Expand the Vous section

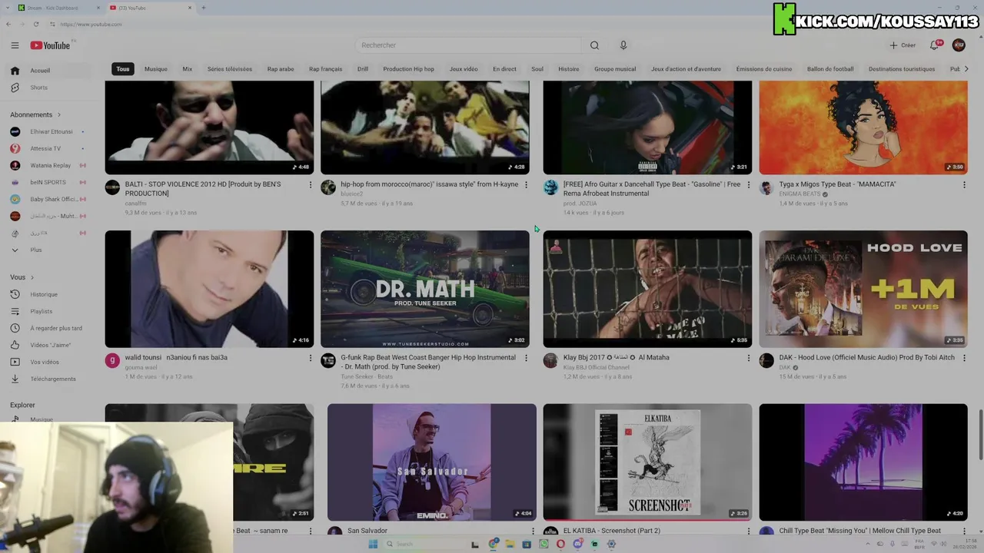tap(22, 277)
